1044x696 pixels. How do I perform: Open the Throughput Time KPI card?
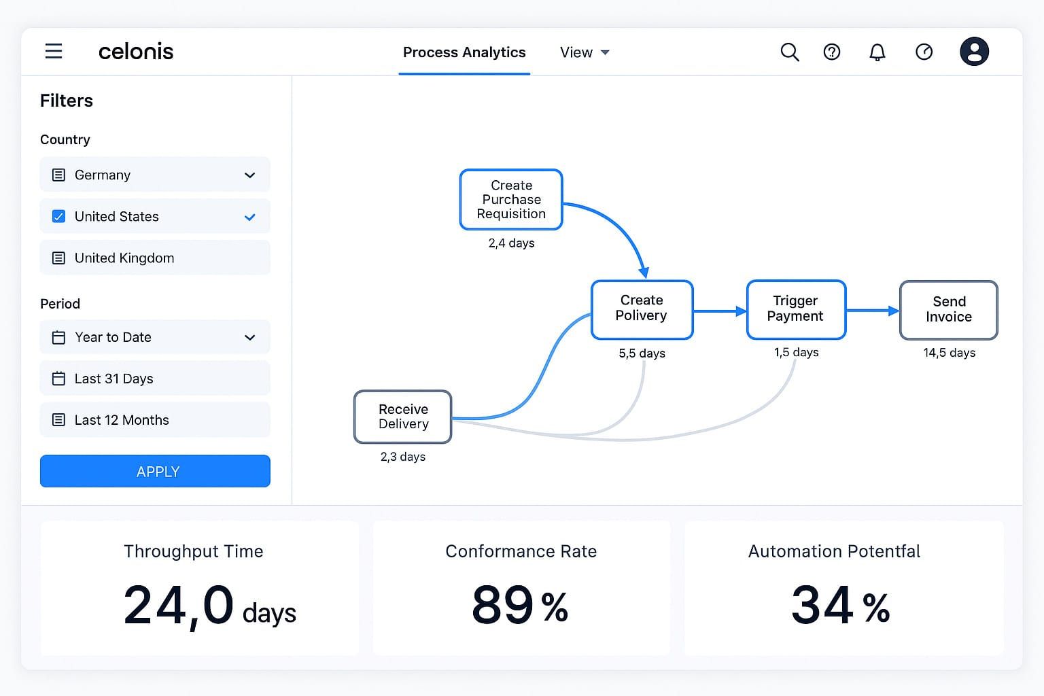tap(200, 588)
